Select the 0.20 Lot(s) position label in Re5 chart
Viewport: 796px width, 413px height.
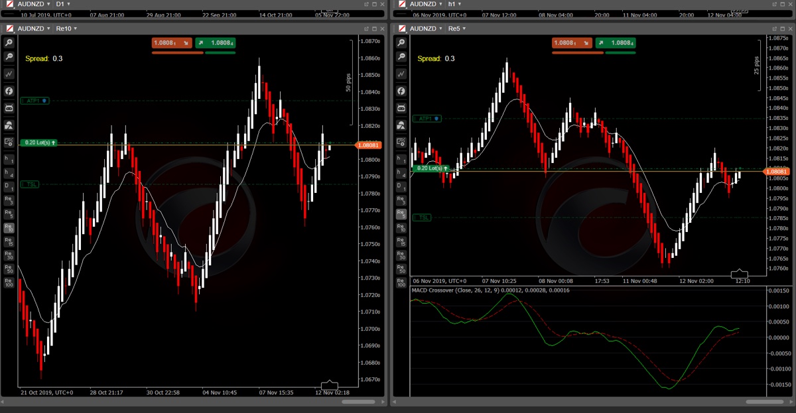click(x=430, y=168)
